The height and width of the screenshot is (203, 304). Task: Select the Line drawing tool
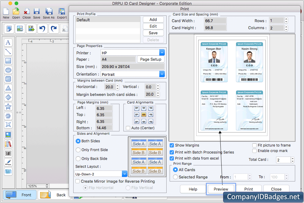tap(8, 52)
